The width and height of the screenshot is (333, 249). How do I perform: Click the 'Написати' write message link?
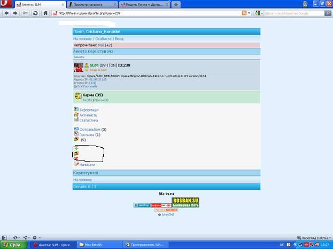coord(87,165)
